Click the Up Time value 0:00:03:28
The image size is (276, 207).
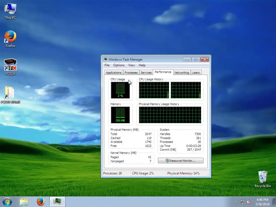(x=194, y=146)
